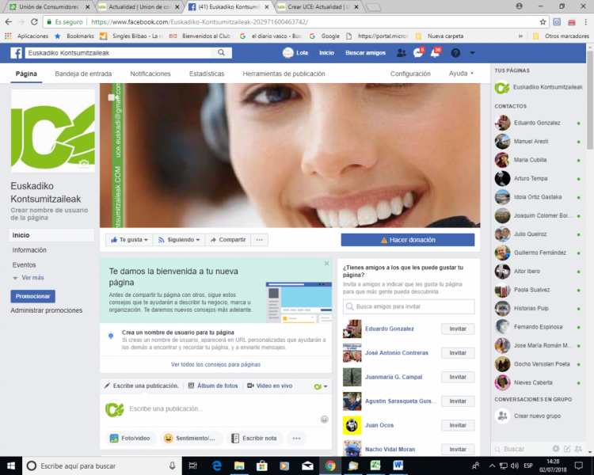Click Ver todos los consejos para páginas
Screen dimensions: 594x475
tap(215, 364)
